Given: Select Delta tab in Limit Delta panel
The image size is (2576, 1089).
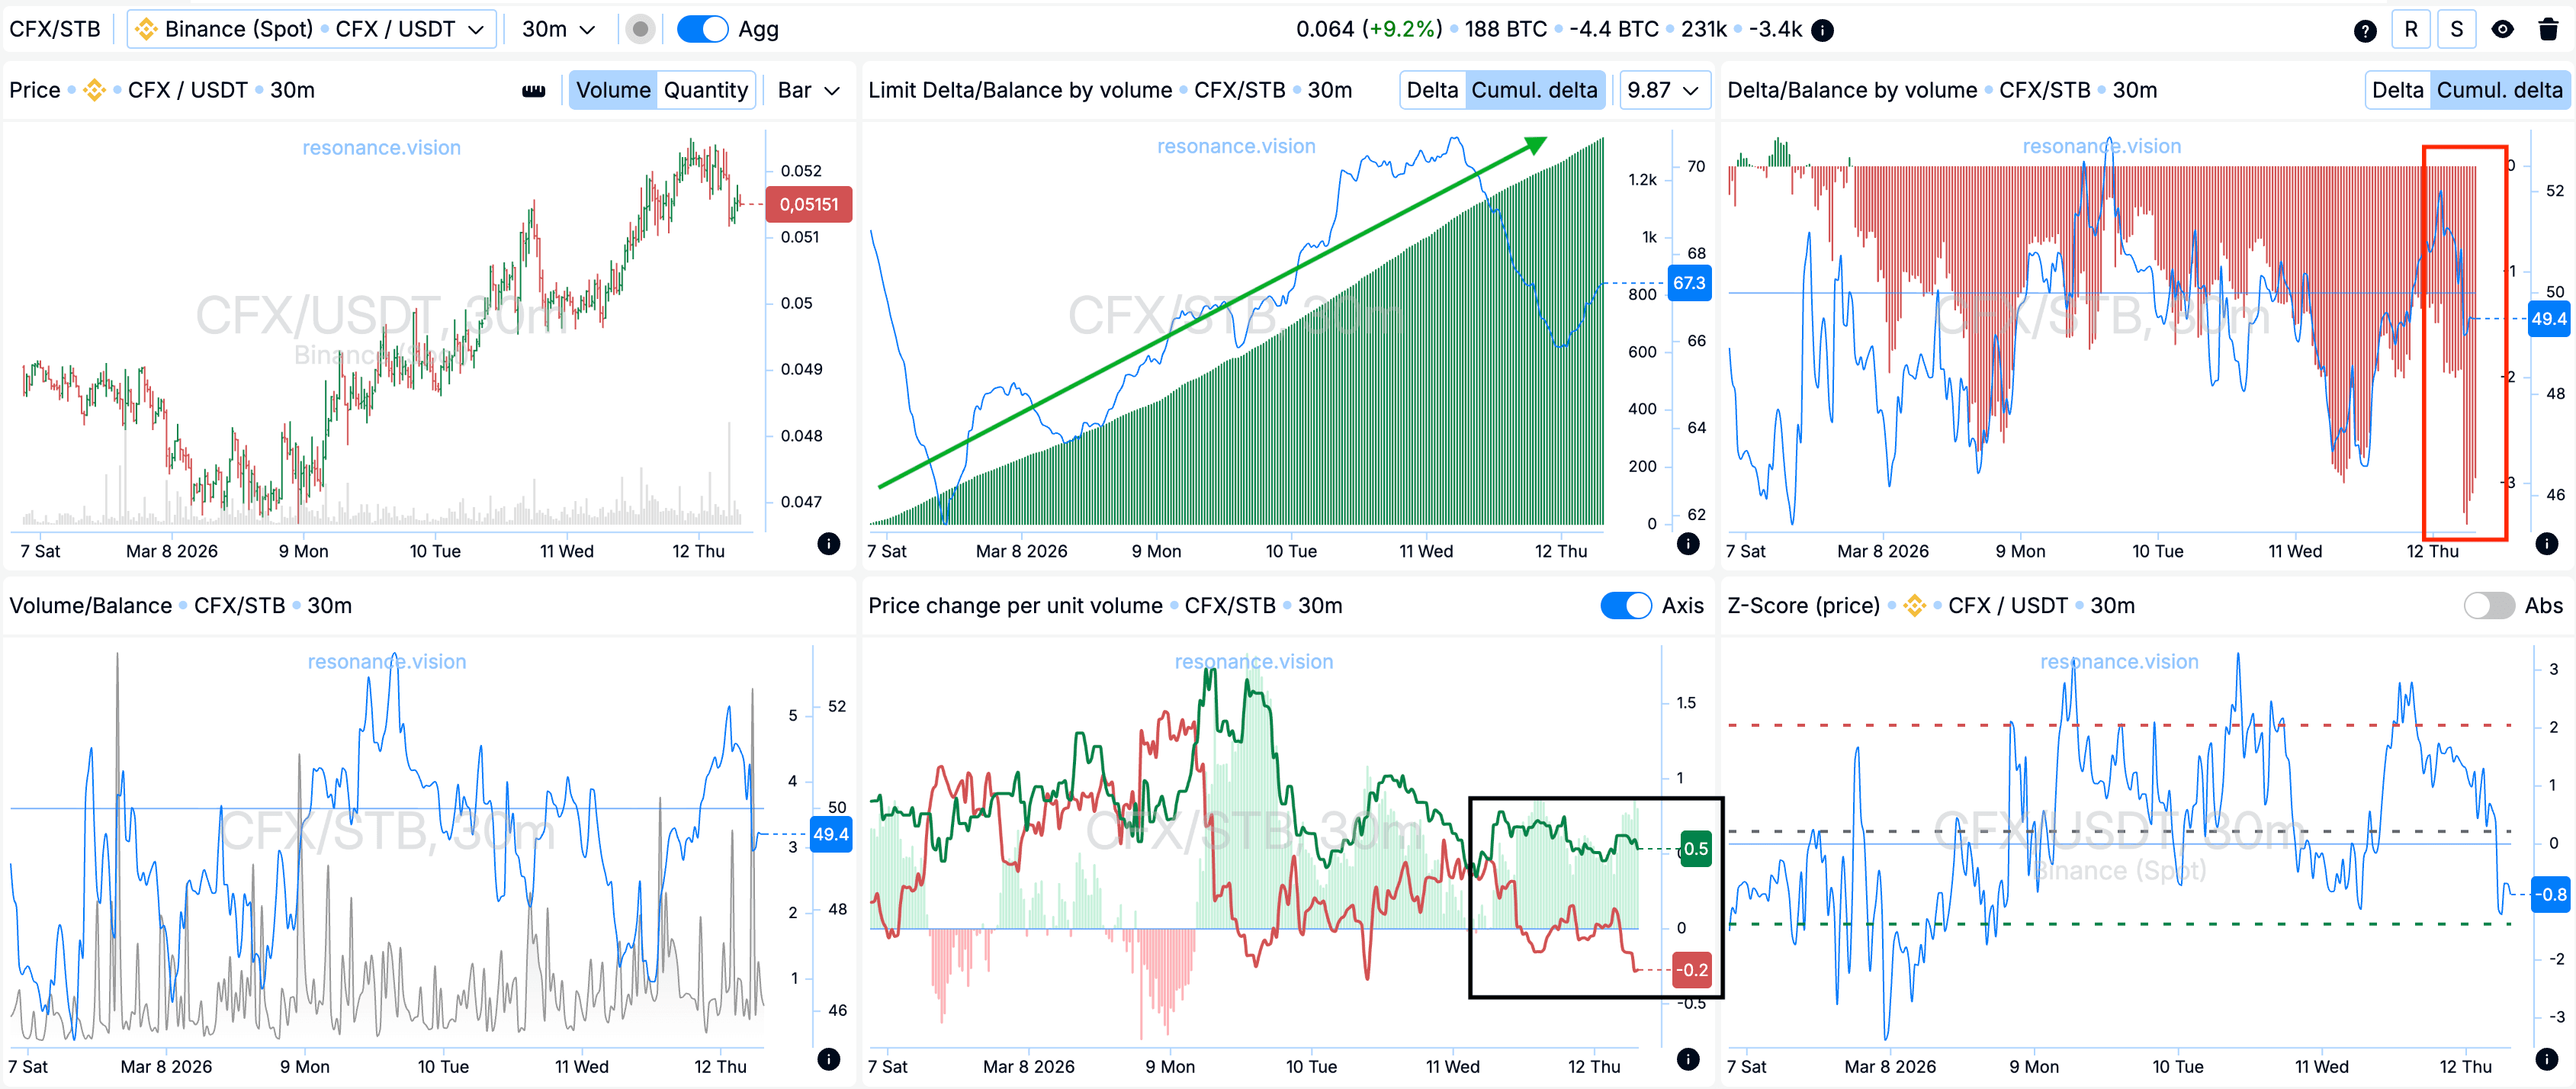Looking at the screenshot, I should pos(1432,90).
